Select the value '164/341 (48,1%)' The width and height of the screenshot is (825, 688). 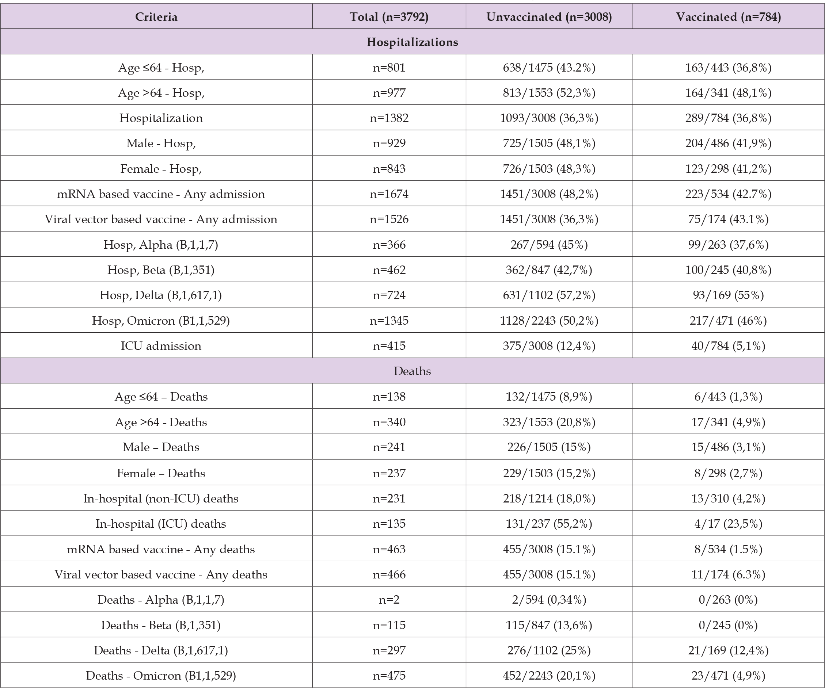[x=728, y=93]
